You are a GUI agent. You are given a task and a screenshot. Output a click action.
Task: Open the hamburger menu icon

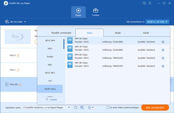[150, 3]
